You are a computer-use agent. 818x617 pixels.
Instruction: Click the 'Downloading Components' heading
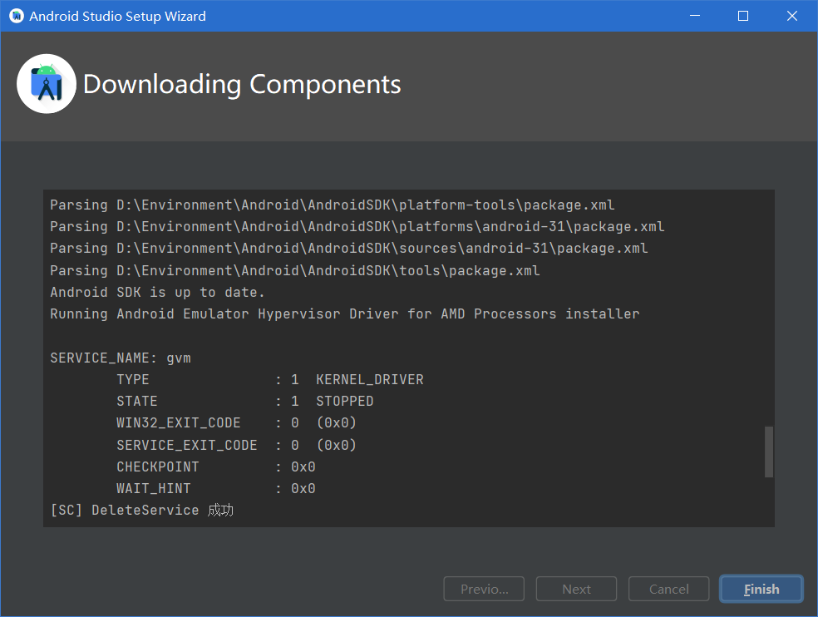242,84
